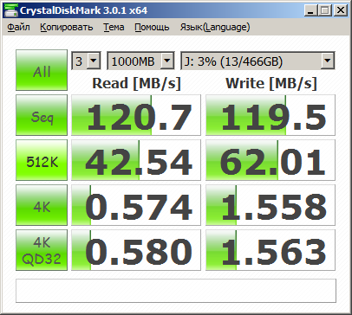Start the 4K QD32 test
352x315 pixels.
click(x=42, y=250)
